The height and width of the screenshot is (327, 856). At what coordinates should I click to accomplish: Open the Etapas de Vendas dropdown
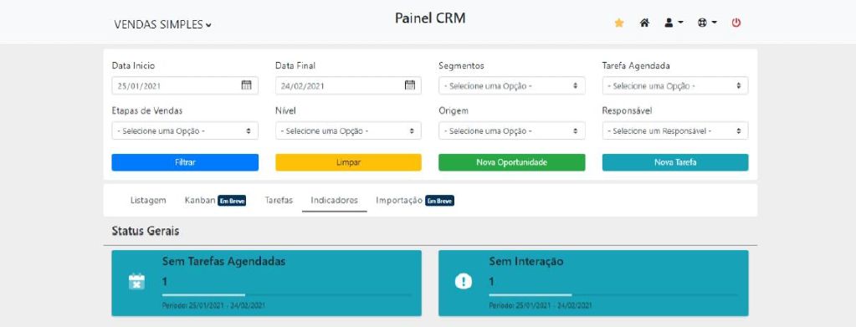coord(185,131)
